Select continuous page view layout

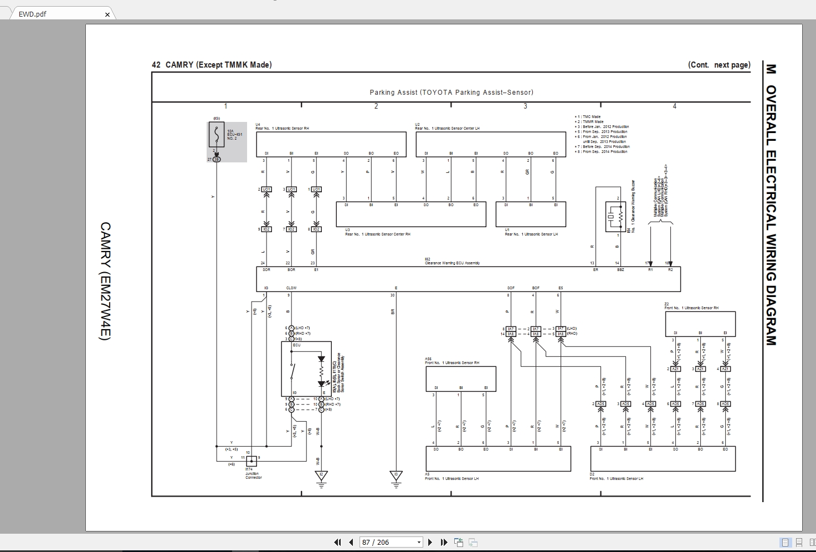point(798,542)
